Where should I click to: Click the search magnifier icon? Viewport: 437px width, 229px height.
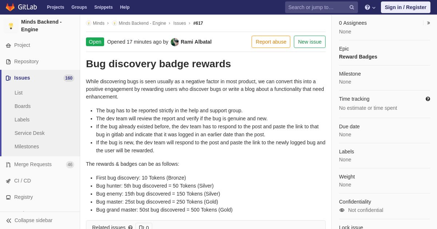[352, 7]
